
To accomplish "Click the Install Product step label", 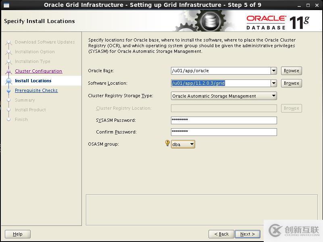I will [30, 110].
